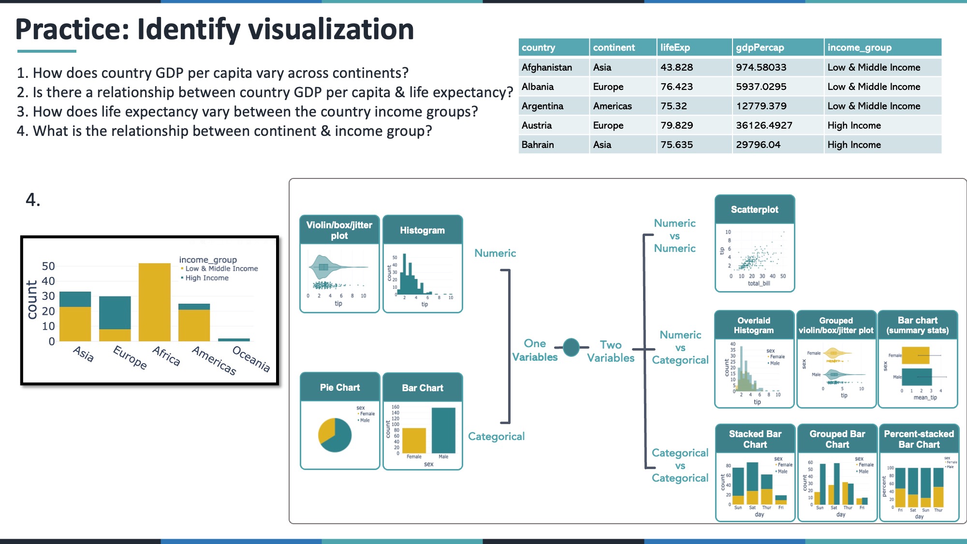The height and width of the screenshot is (544, 967).
Task: Click the "lifeExp" table column header
Action: (694, 47)
